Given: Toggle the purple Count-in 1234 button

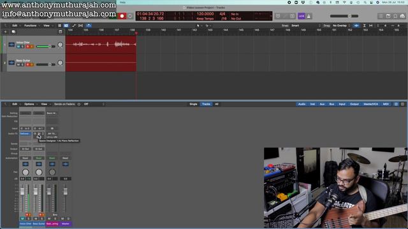Looking at the screenshot, I should (302, 16).
